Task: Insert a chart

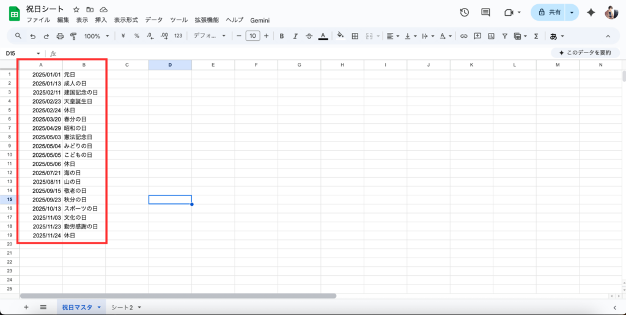Action: 491,36
